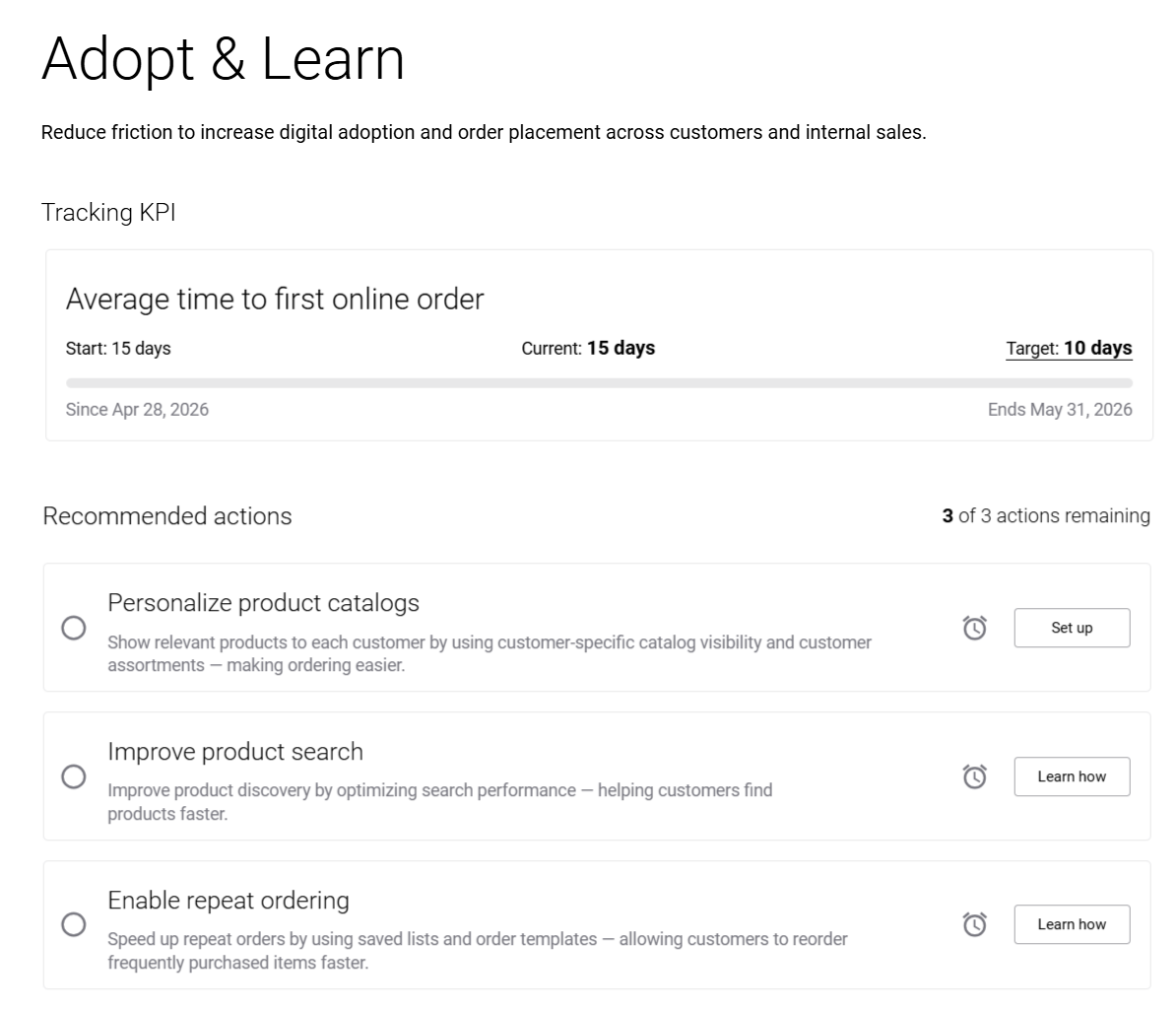The width and height of the screenshot is (1176, 1009).
Task: Click the Since Apr 28, 2026 date
Action: click(x=137, y=410)
